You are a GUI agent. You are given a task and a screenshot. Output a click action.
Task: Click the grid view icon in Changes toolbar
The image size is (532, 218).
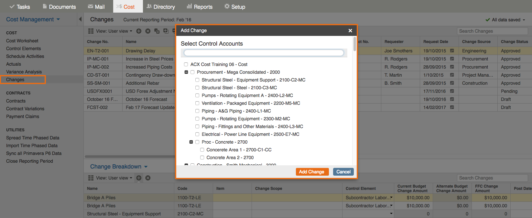pos(91,31)
